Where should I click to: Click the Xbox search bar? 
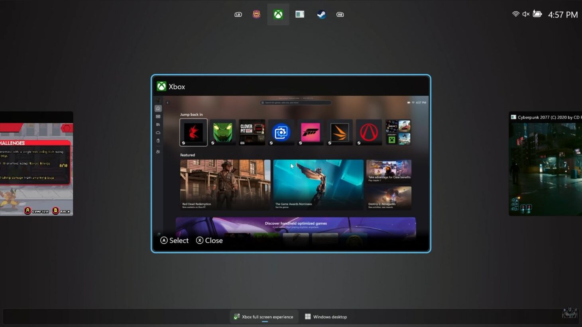(x=295, y=102)
